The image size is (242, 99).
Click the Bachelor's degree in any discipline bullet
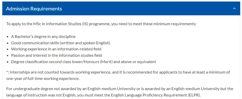point(43,37)
